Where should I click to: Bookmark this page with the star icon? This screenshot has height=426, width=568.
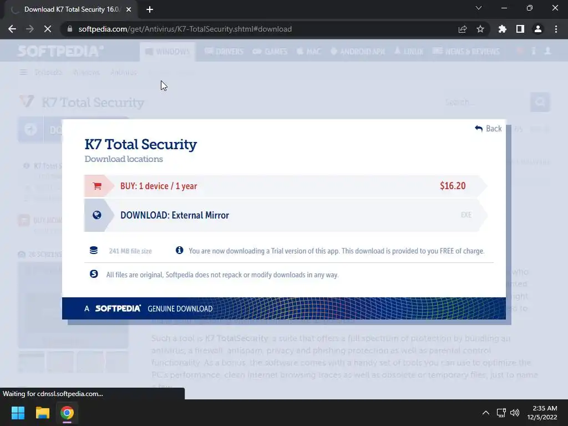[480, 29]
